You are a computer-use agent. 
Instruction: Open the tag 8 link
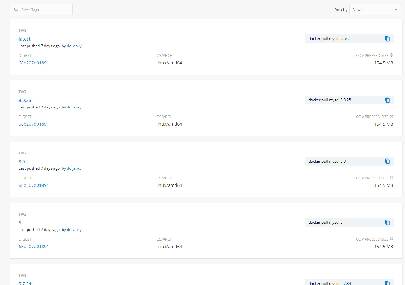pyautogui.click(x=20, y=223)
